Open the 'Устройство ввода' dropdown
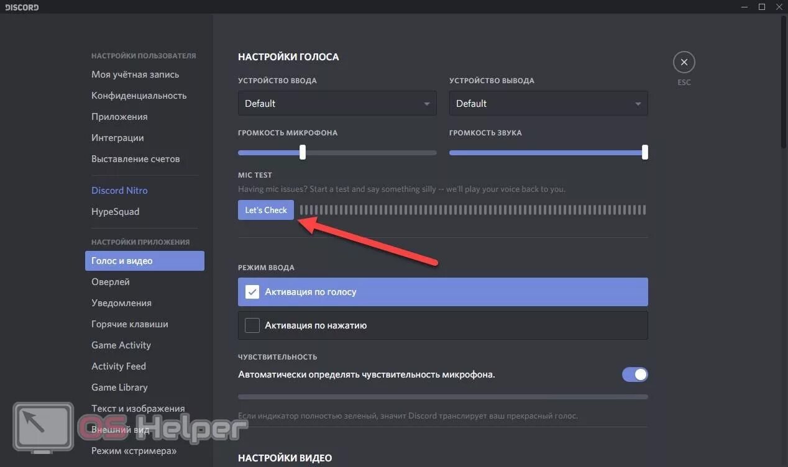Image resolution: width=788 pixels, height=467 pixels. click(337, 104)
